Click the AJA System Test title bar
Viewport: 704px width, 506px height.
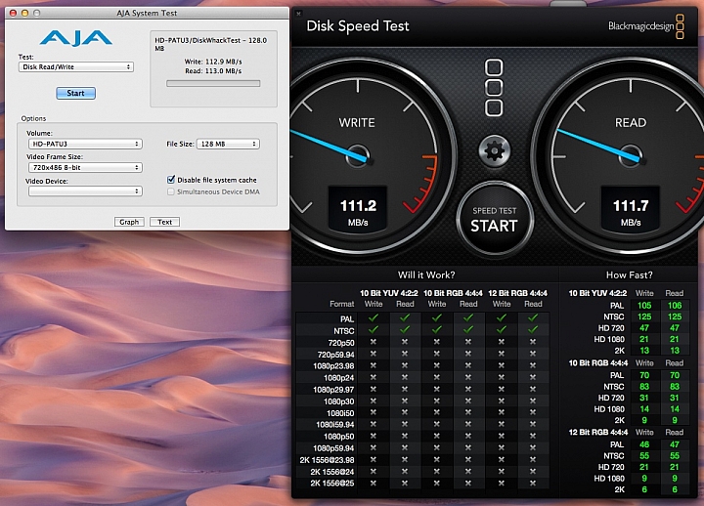[147, 13]
